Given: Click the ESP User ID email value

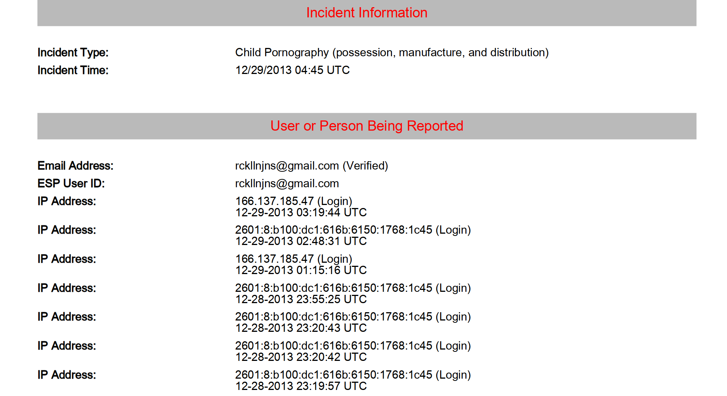Looking at the screenshot, I should 287,183.
